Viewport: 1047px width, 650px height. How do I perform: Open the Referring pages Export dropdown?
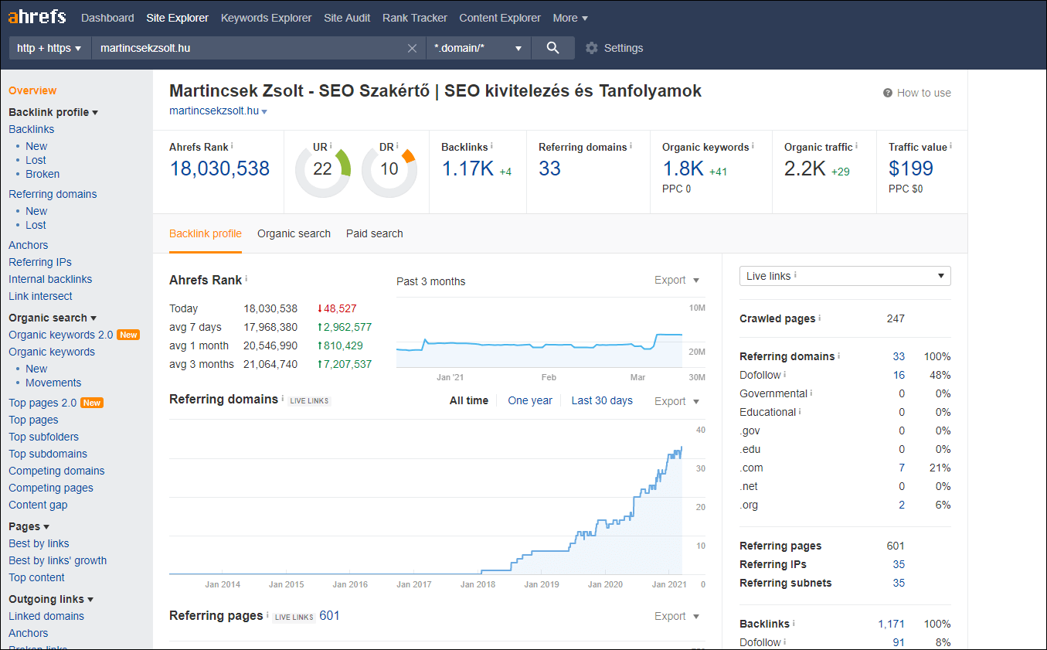[677, 616]
